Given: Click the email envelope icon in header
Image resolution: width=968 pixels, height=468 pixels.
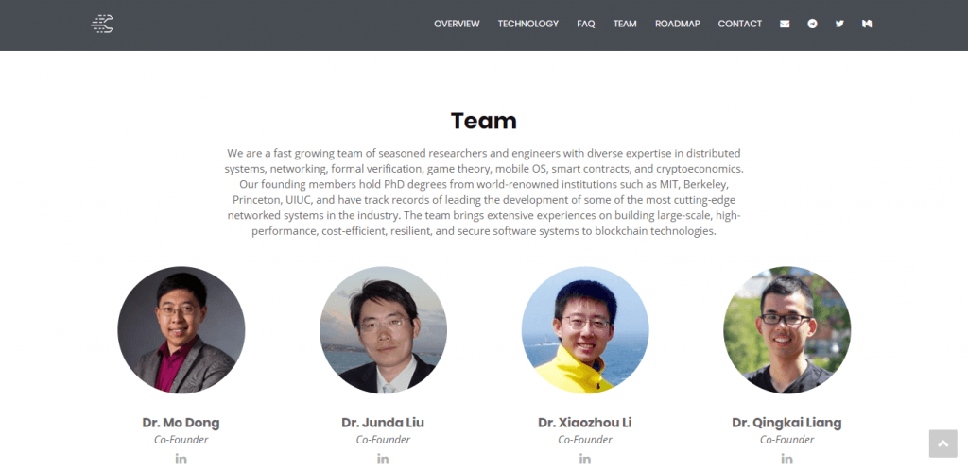Looking at the screenshot, I should (x=785, y=24).
